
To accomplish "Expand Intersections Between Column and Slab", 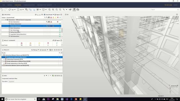I will click(2, 65).
